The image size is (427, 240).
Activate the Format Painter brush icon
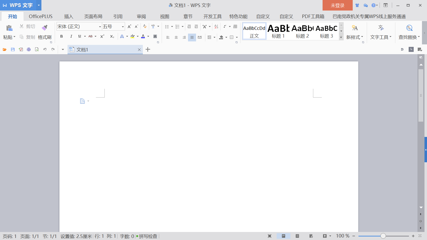tap(45, 27)
